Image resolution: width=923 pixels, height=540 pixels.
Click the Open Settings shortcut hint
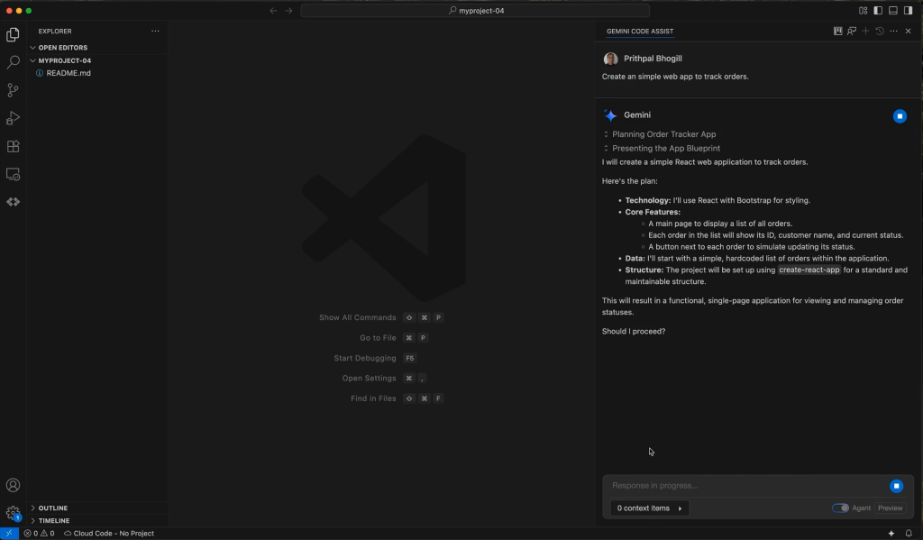coord(384,378)
